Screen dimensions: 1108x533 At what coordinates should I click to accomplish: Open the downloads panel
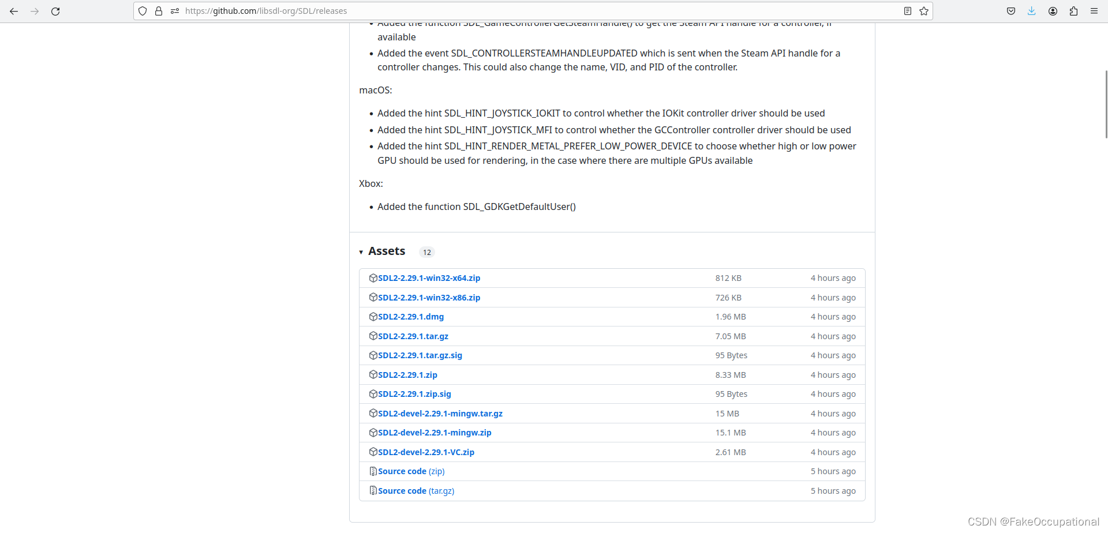click(1032, 11)
